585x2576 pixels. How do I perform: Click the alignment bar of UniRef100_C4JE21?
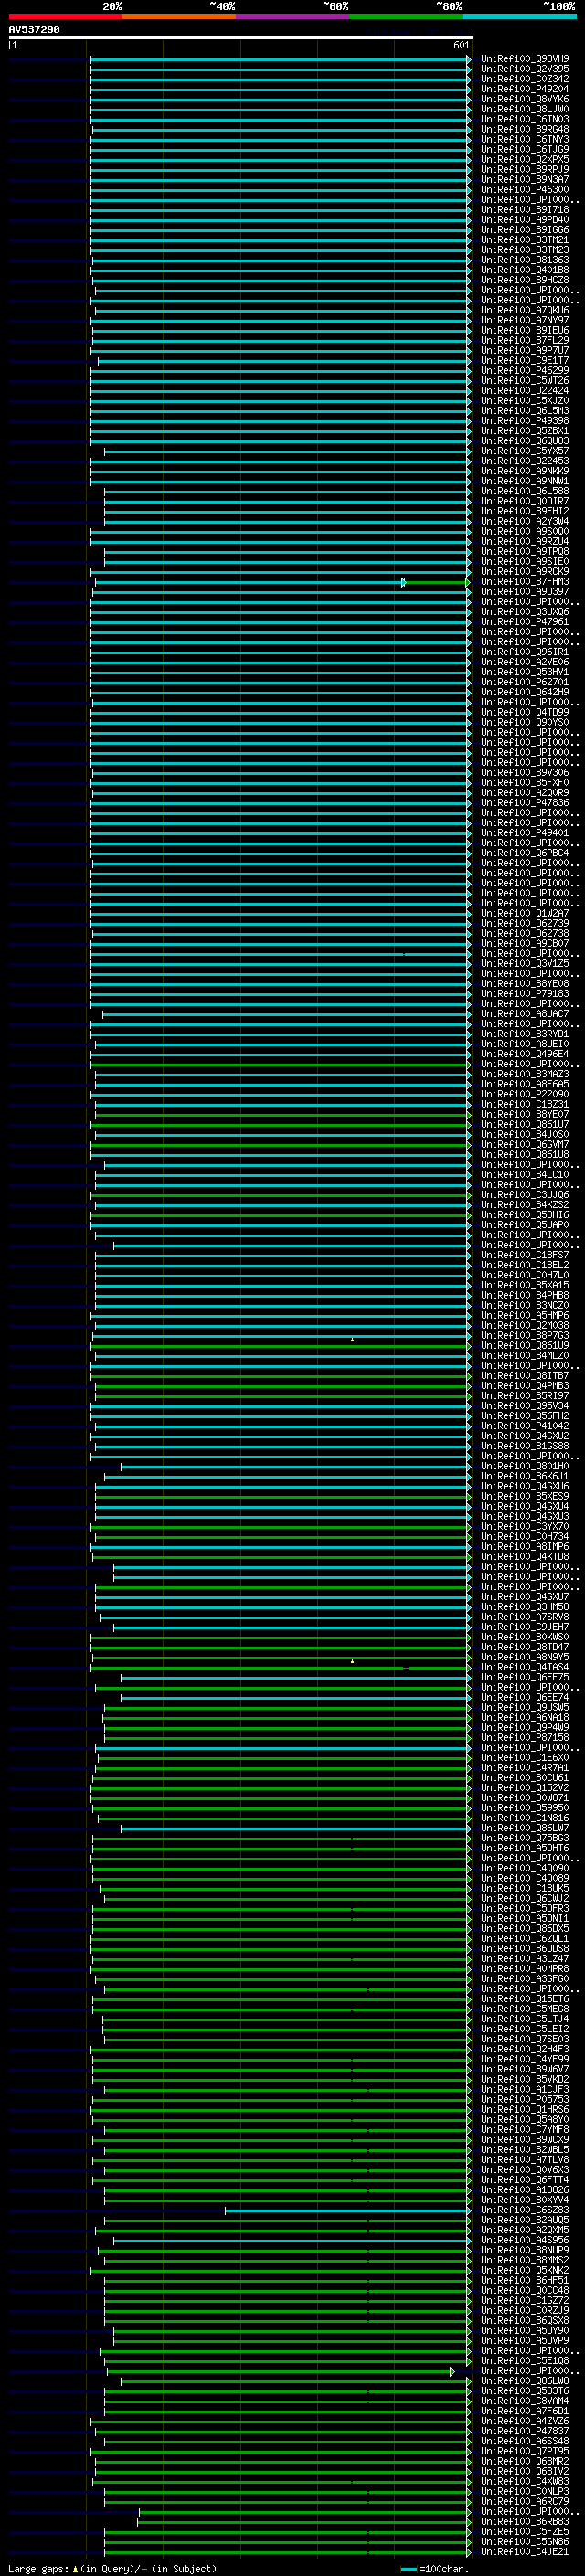tap(287, 2551)
